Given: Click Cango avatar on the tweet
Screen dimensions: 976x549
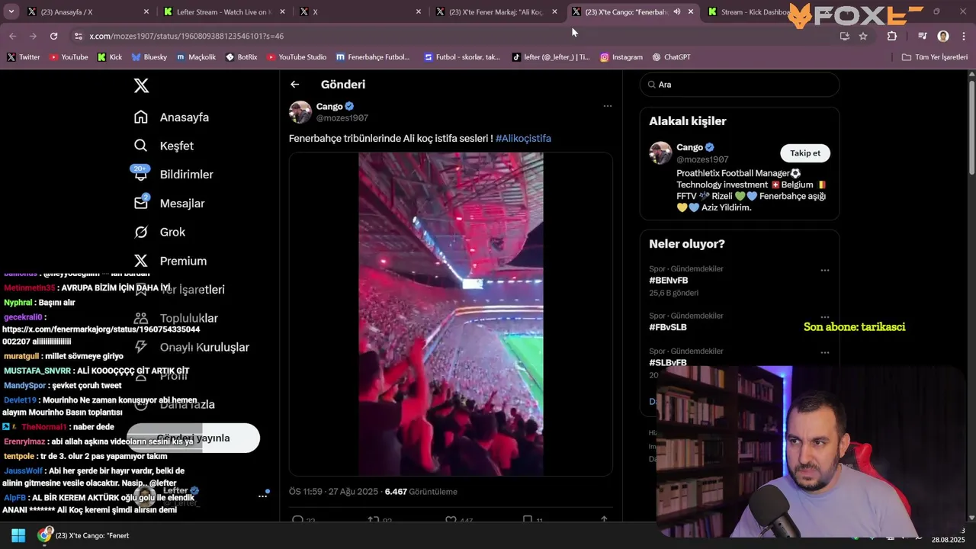Looking at the screenshot, I should click(300, 112).
